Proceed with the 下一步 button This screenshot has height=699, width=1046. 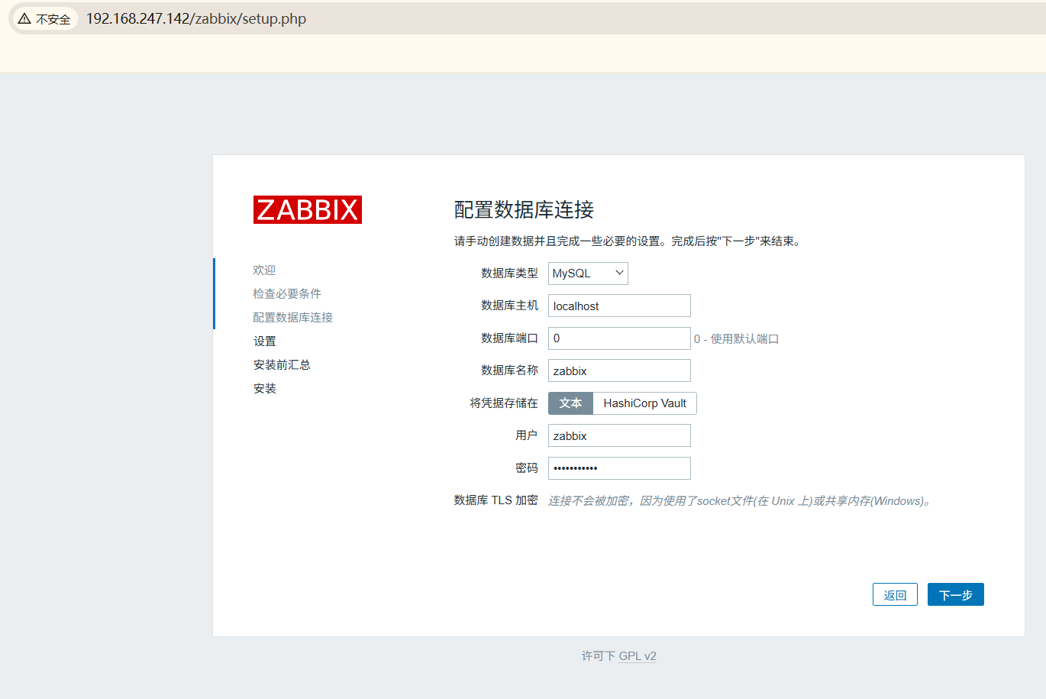(x=956, y=594)
